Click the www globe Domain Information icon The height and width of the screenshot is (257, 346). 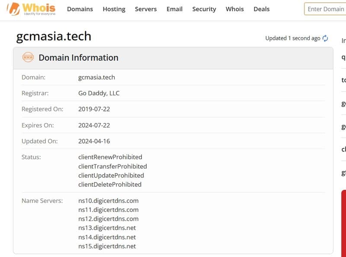pos(28,57)
